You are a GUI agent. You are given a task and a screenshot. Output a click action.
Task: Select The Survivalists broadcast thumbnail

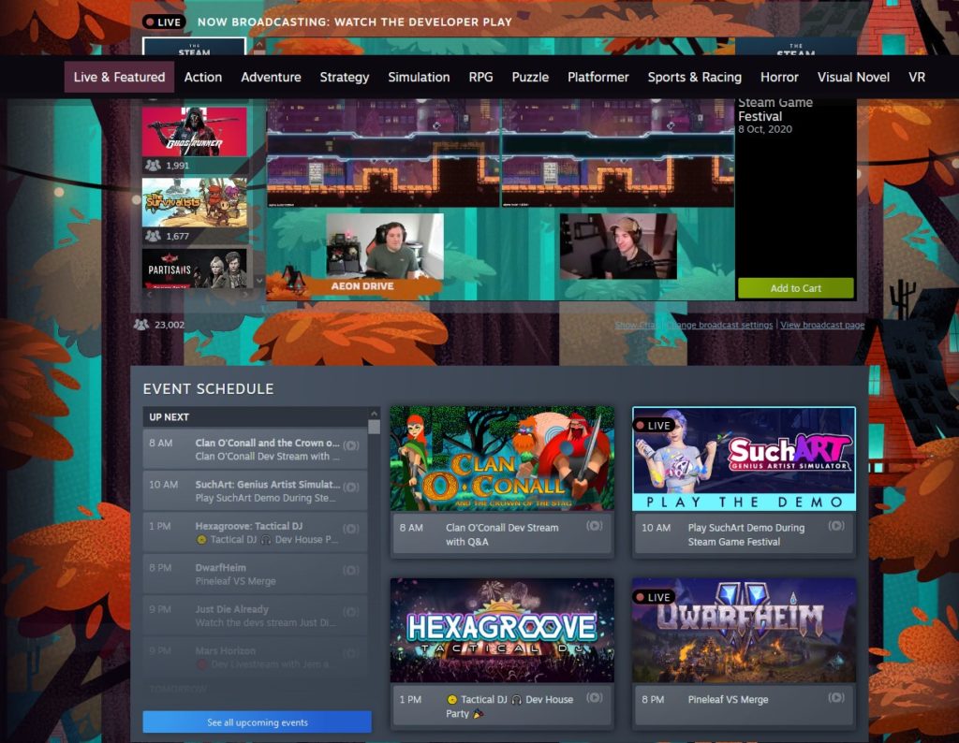(195, 202)
